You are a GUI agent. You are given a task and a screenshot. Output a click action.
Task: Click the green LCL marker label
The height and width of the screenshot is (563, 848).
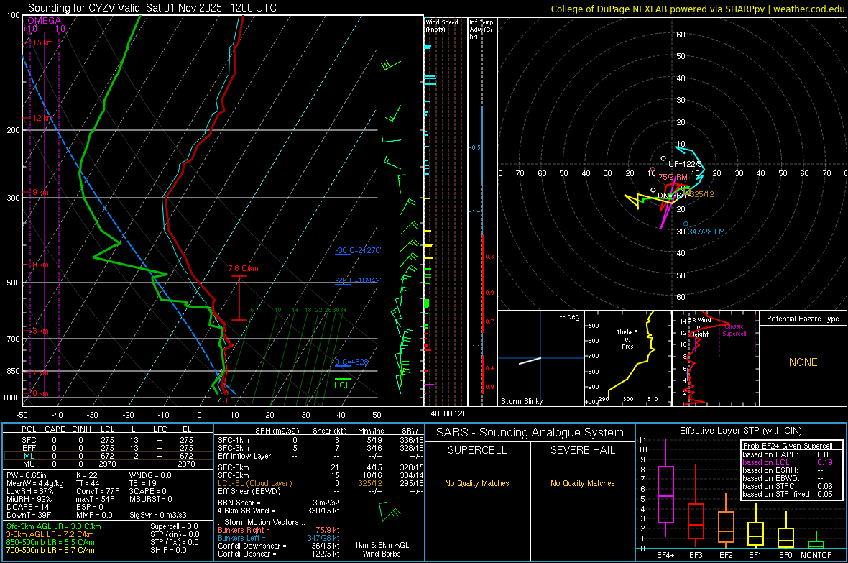click(342, 385)
